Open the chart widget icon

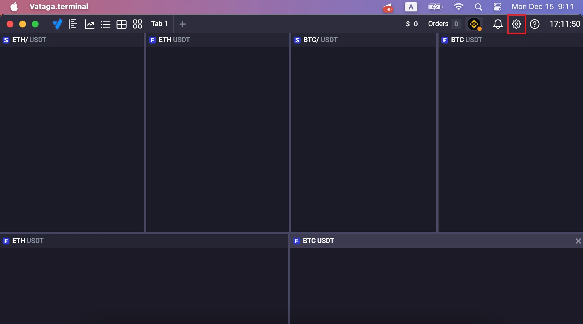90,24
